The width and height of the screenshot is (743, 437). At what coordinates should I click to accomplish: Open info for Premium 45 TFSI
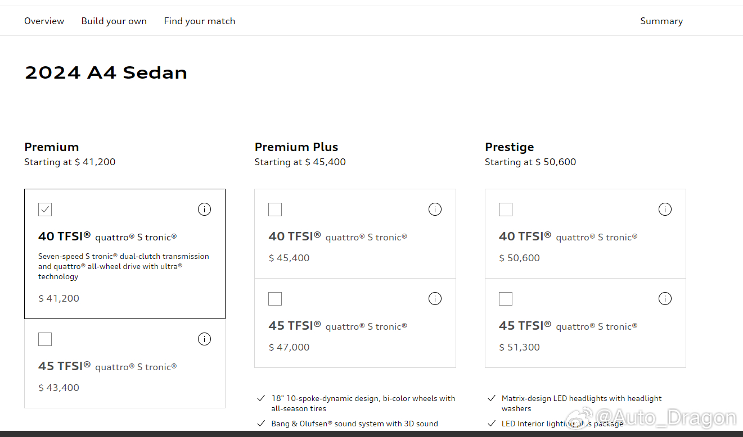point(204,339)
